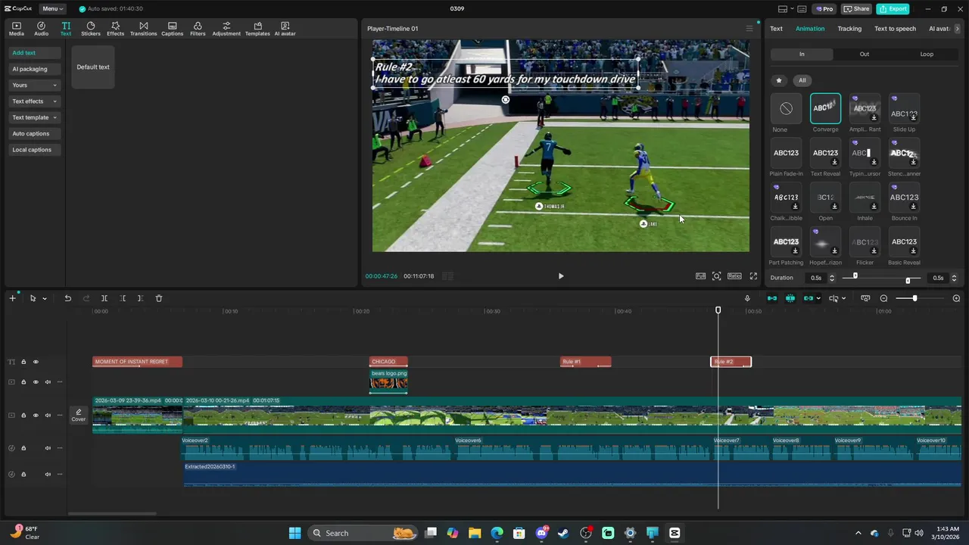Open the Media panel
The height and width of the screenshot is (545, 969).
pos(16,29)
